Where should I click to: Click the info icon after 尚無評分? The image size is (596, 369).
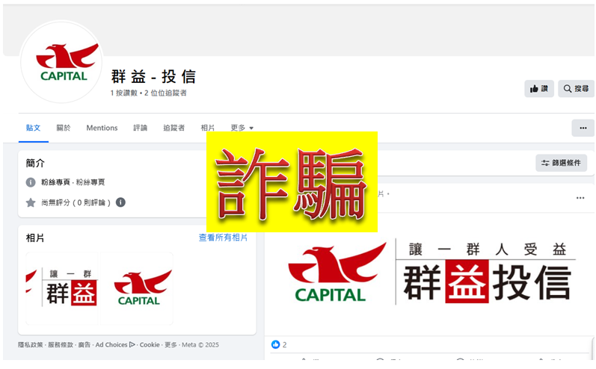(120, 202)
